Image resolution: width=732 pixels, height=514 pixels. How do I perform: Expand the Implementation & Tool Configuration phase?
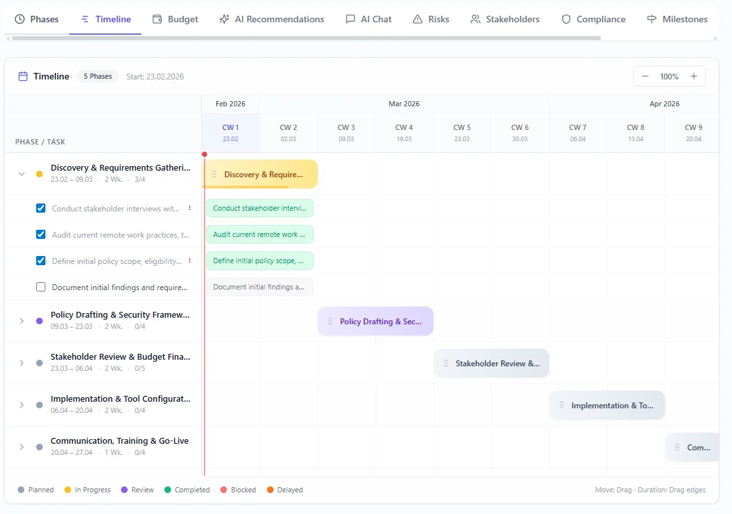click(x=20, y=405)
